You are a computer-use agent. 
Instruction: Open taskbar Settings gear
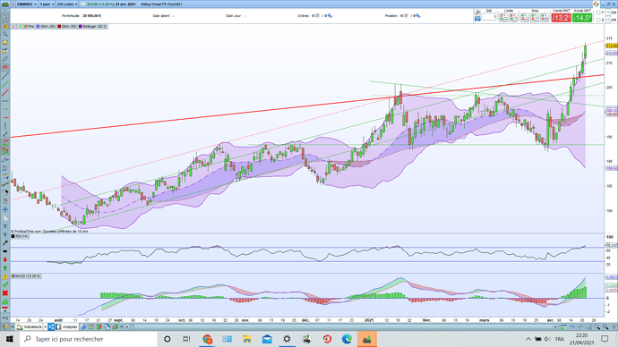[x=287, y=339]
